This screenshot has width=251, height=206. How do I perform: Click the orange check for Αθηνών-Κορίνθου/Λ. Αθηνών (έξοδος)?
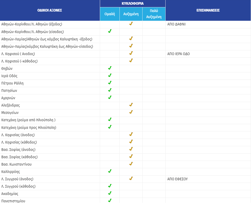pyautogui.click(x=131, y=24)
